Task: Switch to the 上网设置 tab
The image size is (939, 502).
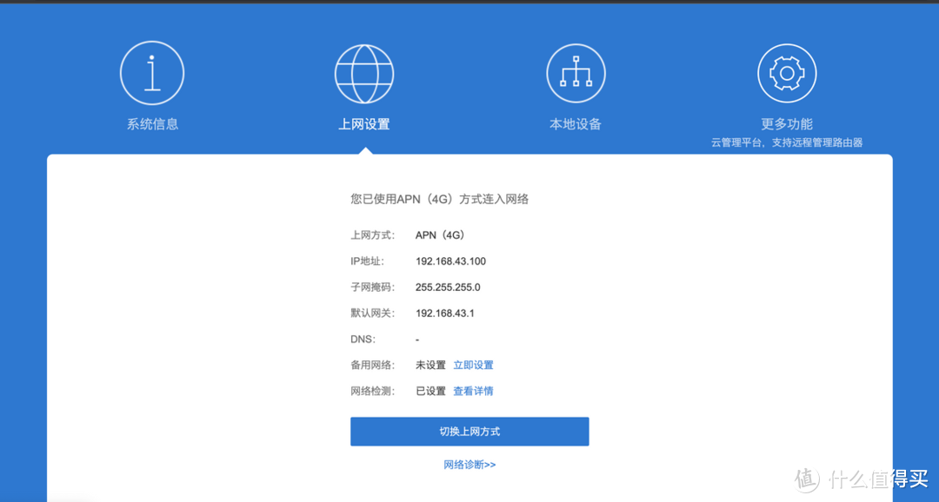Action: pos(364,123)
